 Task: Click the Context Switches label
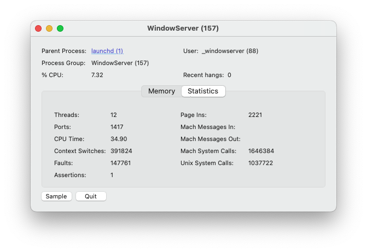80,151
